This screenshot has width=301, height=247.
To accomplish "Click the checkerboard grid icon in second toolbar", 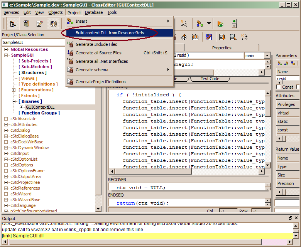I will tap(195, 37).
